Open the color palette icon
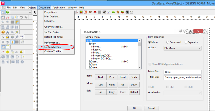The height and width of the screenshot is (111, 215). pos(3,32)
